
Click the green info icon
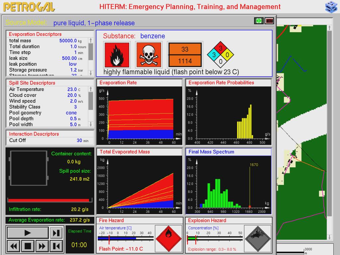tap(259, 21)
